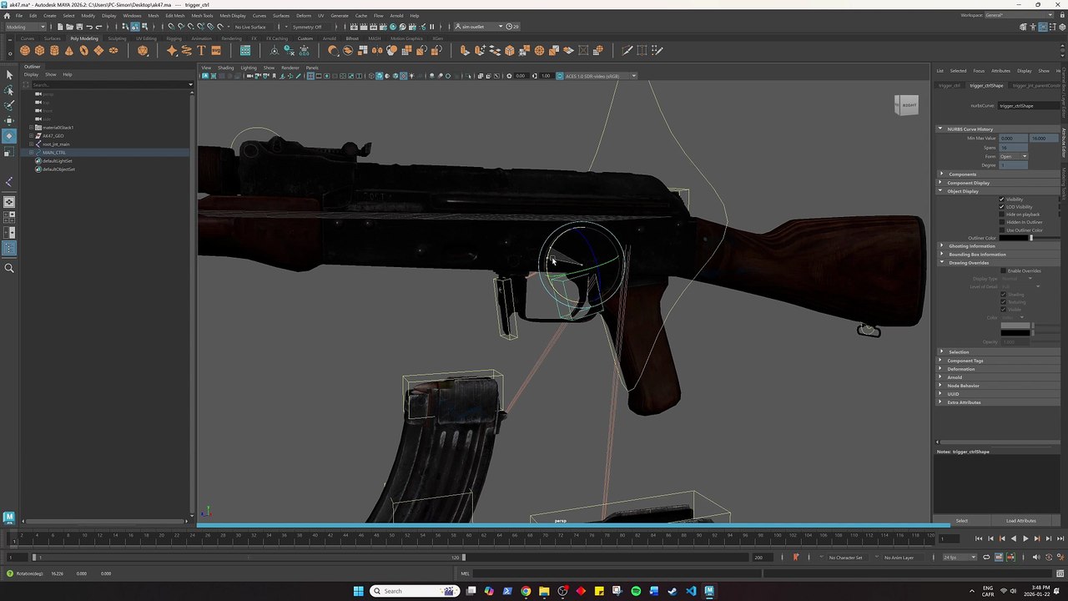
Task: Activate the Lasso Select tool
Action: click(9, 91)
